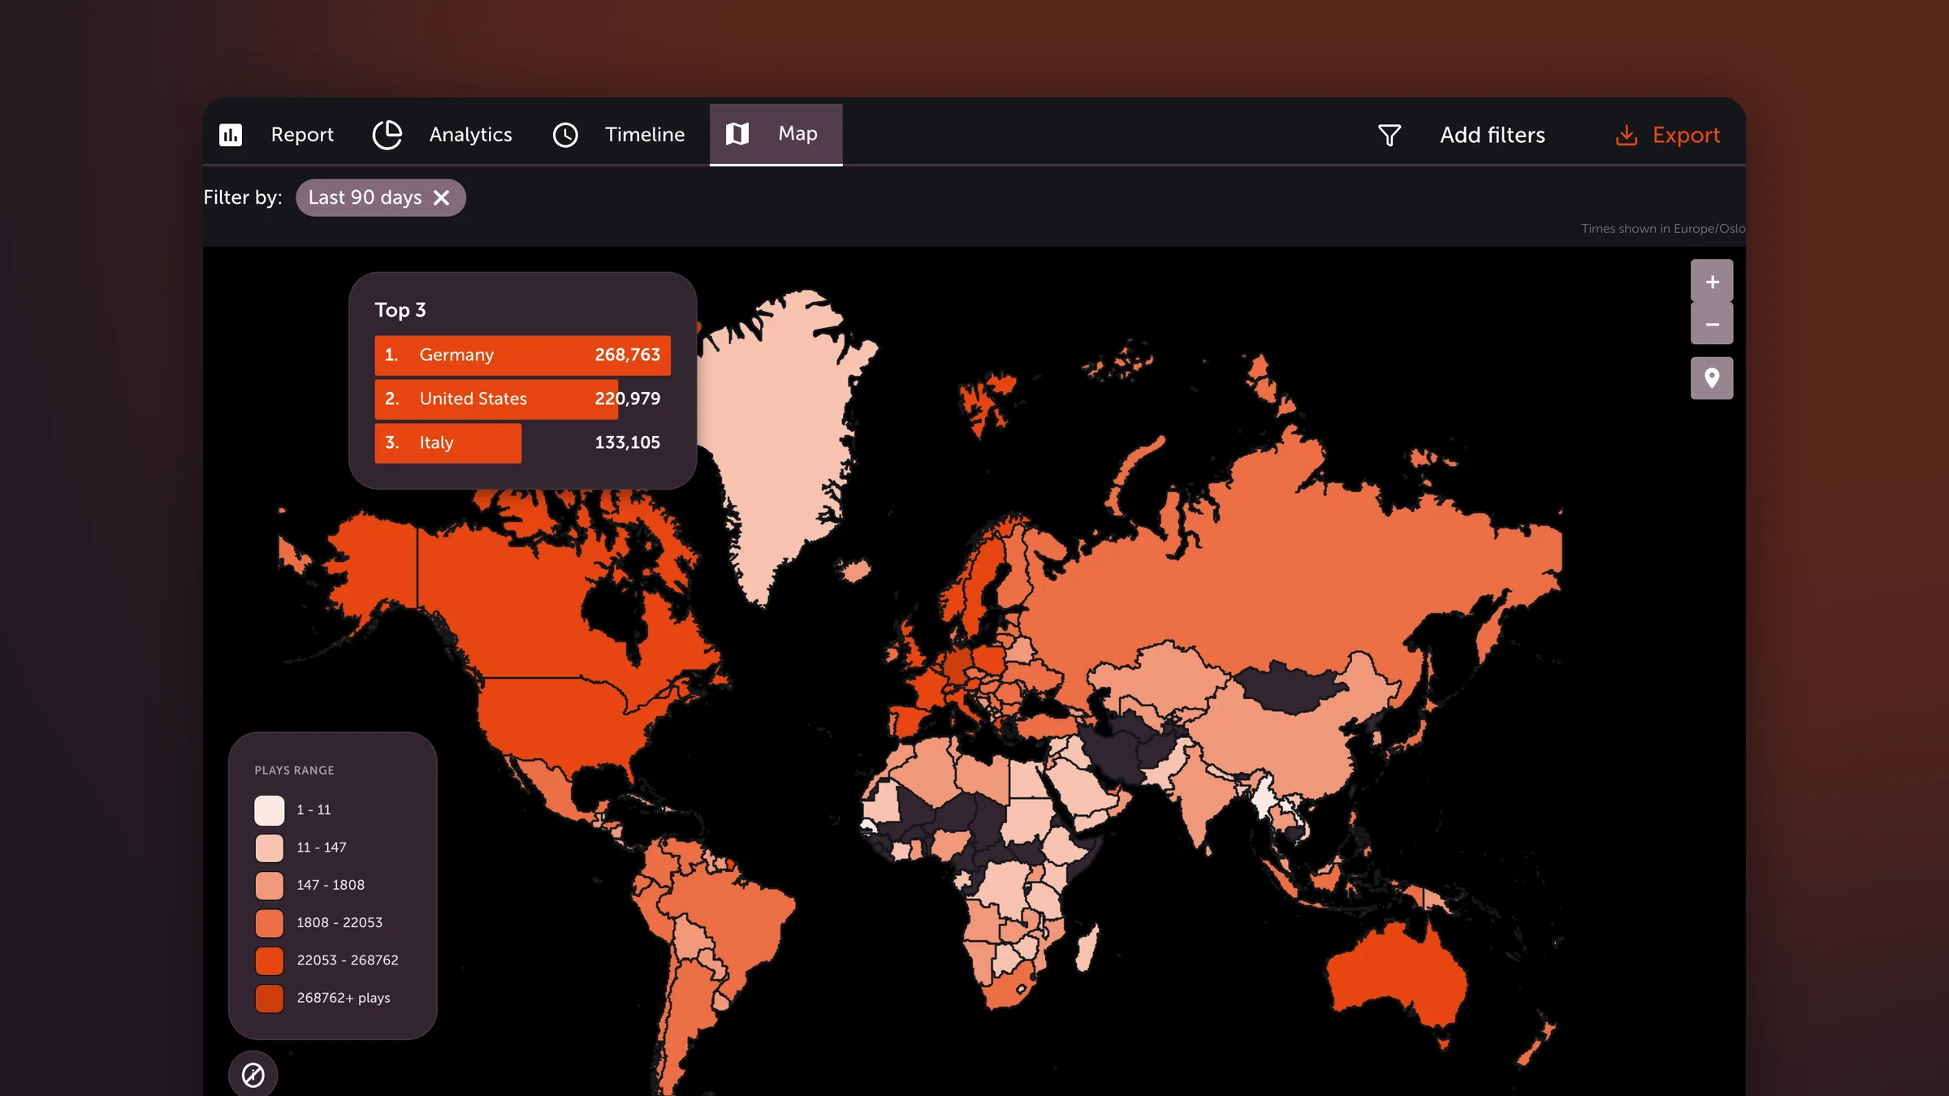Click the location pin button
The height and width of the screenshot is (1096, 1949).
tap(1712, 378)
